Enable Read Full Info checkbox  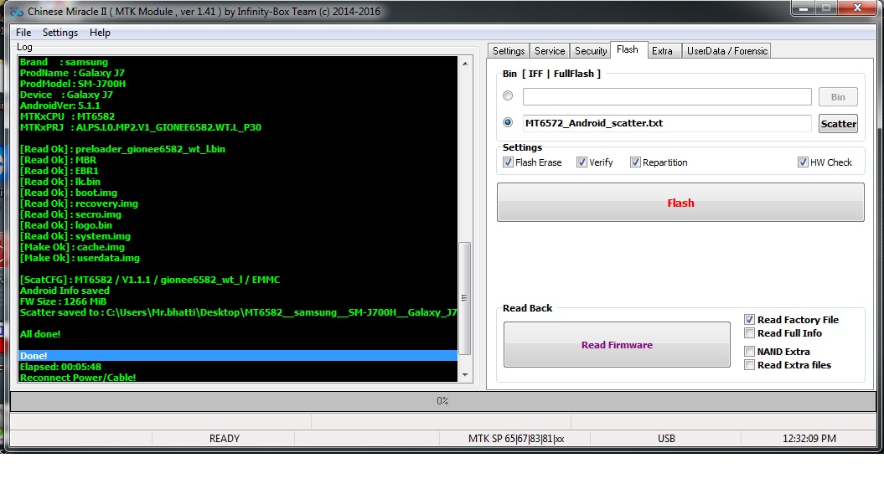point(749,333)
